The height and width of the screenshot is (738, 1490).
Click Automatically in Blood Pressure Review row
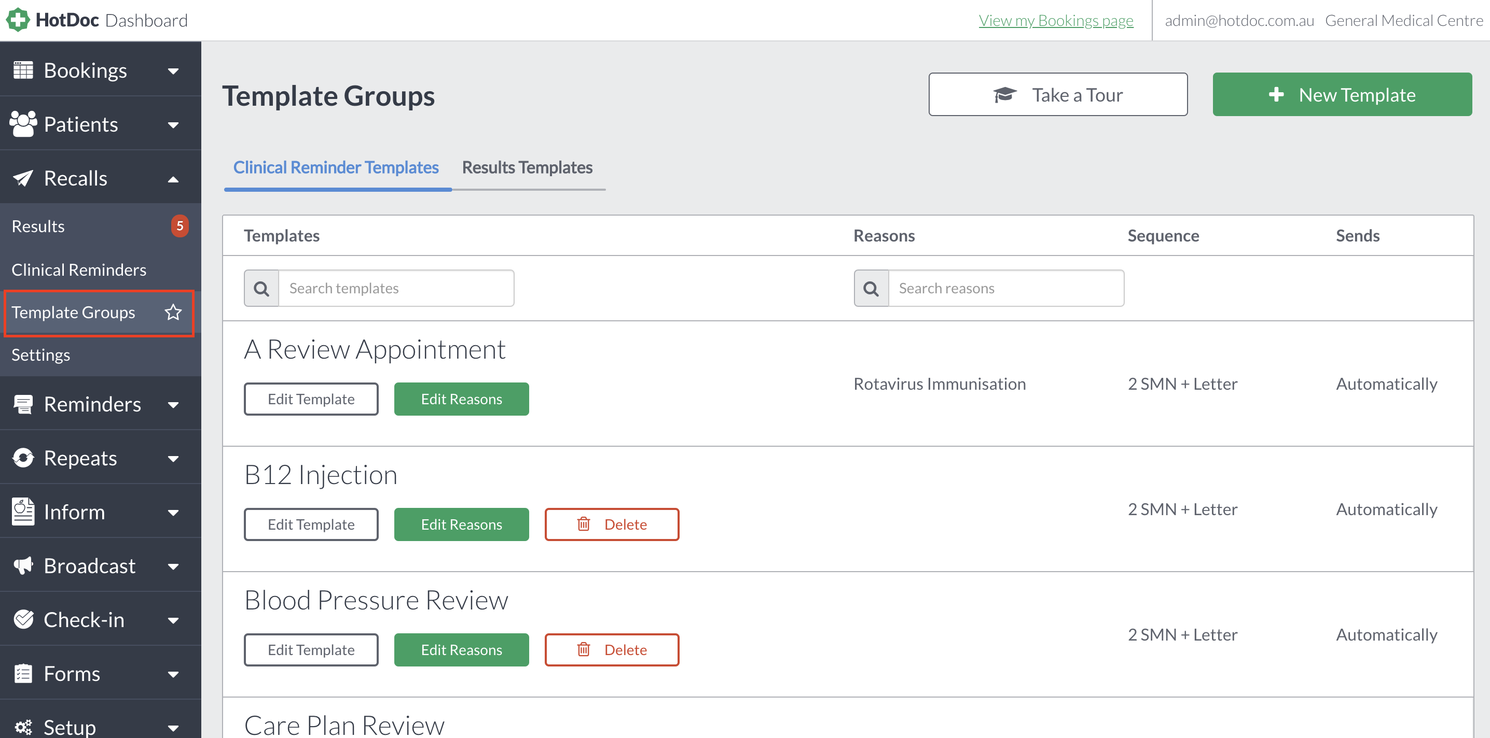click(x=1386, y=634)
